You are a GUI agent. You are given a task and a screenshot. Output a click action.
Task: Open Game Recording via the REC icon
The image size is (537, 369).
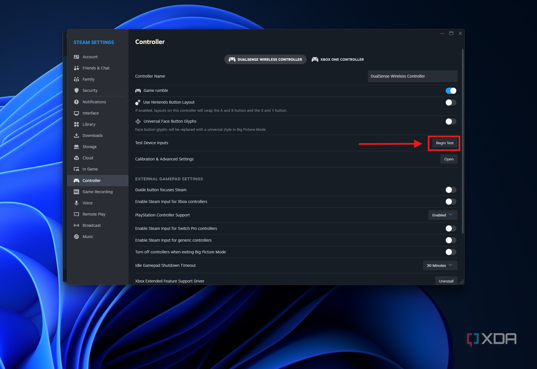pos(76,192)
